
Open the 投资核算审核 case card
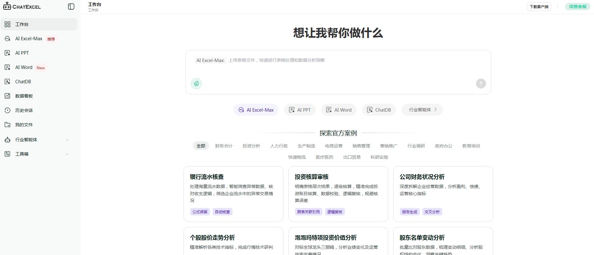[338, 194]
